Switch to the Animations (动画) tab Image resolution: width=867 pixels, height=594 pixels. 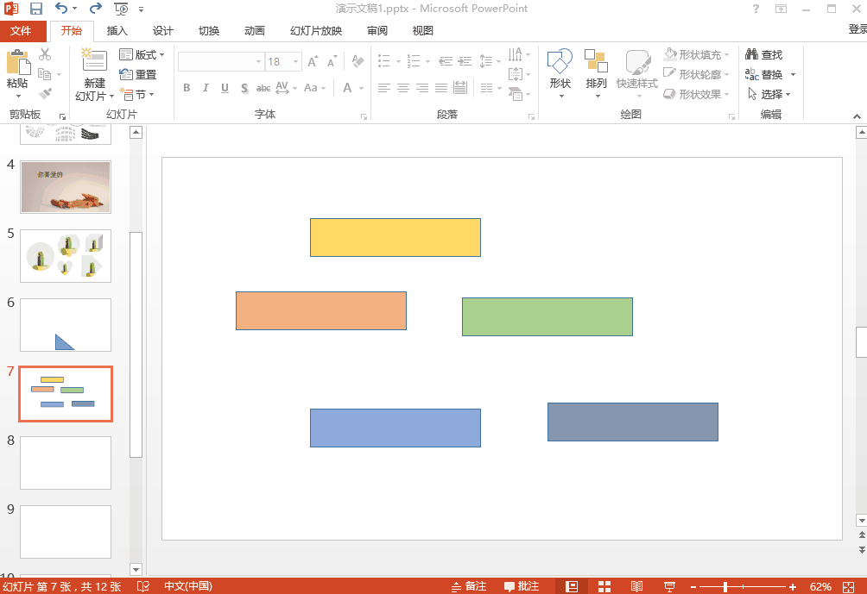254,31
